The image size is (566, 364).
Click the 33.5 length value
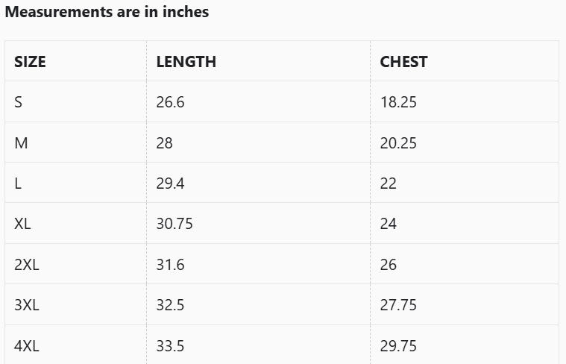170,346
